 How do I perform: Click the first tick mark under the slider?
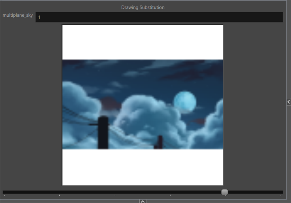(4, 195)
